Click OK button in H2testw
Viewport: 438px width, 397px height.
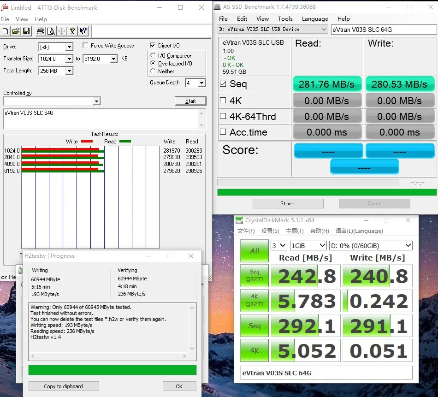pos(179,386)
